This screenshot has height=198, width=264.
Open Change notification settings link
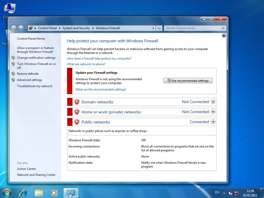coord(36,58)
